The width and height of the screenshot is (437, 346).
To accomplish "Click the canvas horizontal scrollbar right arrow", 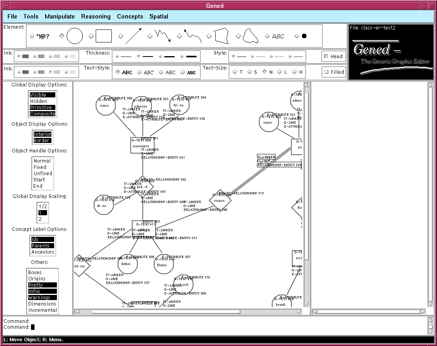I will (299, 312).
